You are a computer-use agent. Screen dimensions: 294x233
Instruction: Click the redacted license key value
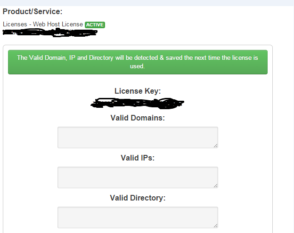click(x=138, y=103)
